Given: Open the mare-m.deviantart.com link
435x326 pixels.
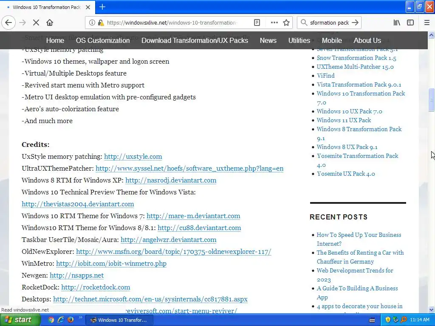Looking at the screenshot, I should [x=193, y=216].
